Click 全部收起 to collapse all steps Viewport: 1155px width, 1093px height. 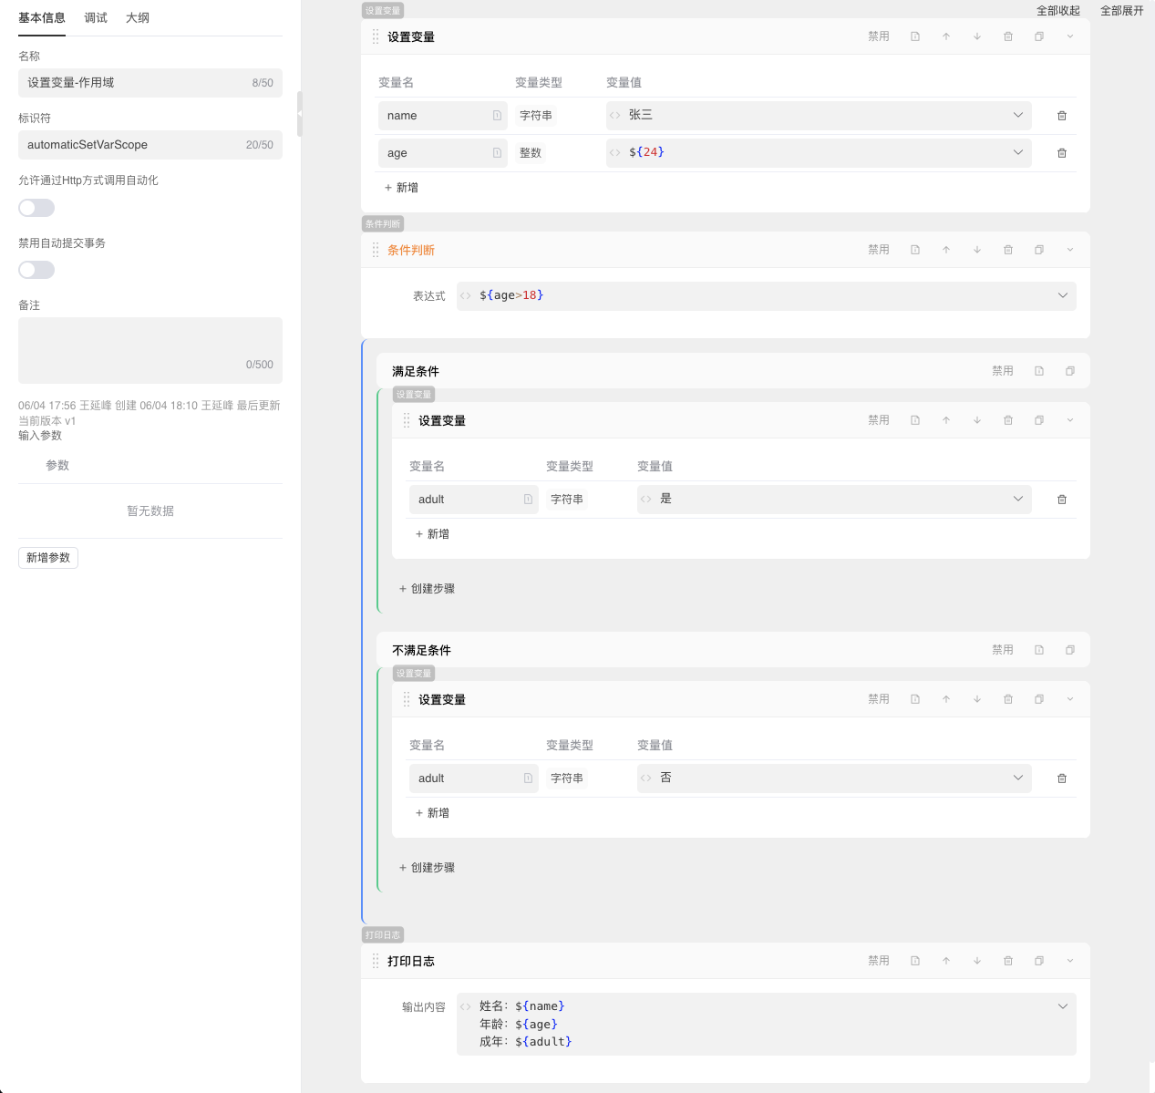[1057, 11]
